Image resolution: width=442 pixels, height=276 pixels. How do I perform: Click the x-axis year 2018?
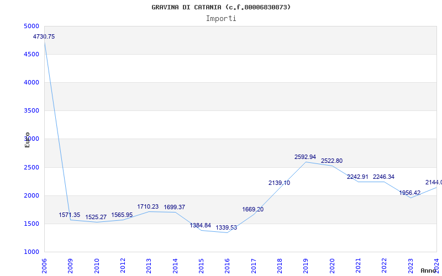pyautogui.click(x=280, y=266)
